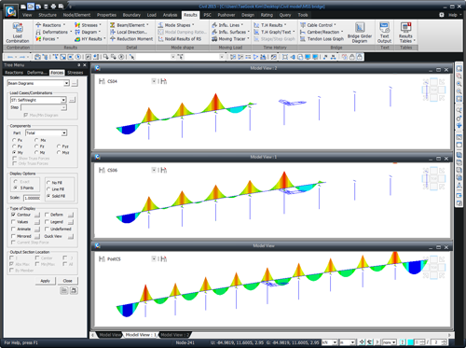The height and width of the screenshot is (348, 466).
Task: Toggle the Contour checkbox
Action: (x=13, y=215)
